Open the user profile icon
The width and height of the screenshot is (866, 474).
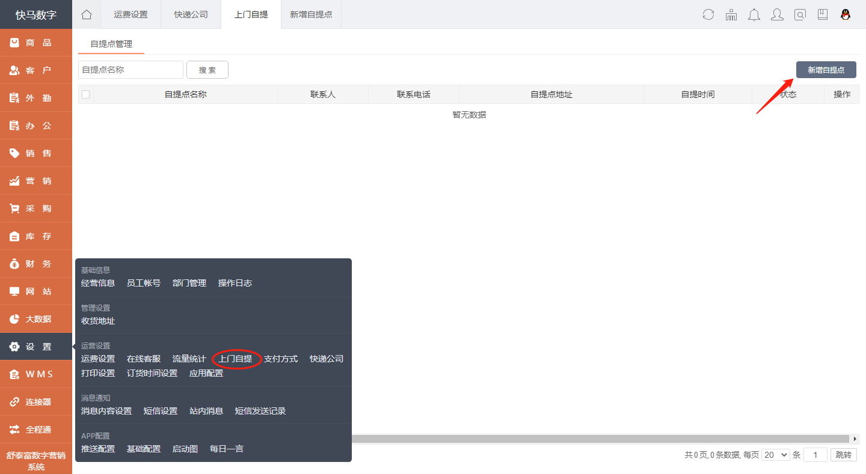pos(777,15)
